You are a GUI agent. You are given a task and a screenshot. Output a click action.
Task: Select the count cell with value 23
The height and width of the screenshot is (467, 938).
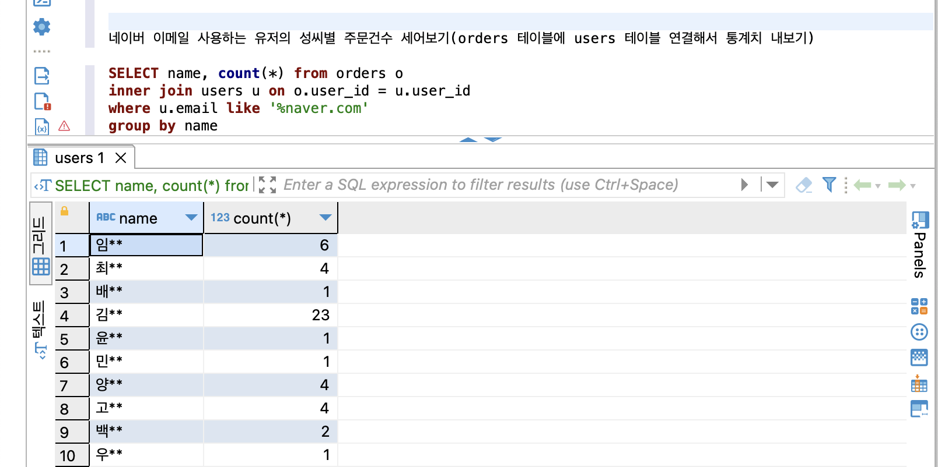271,315
